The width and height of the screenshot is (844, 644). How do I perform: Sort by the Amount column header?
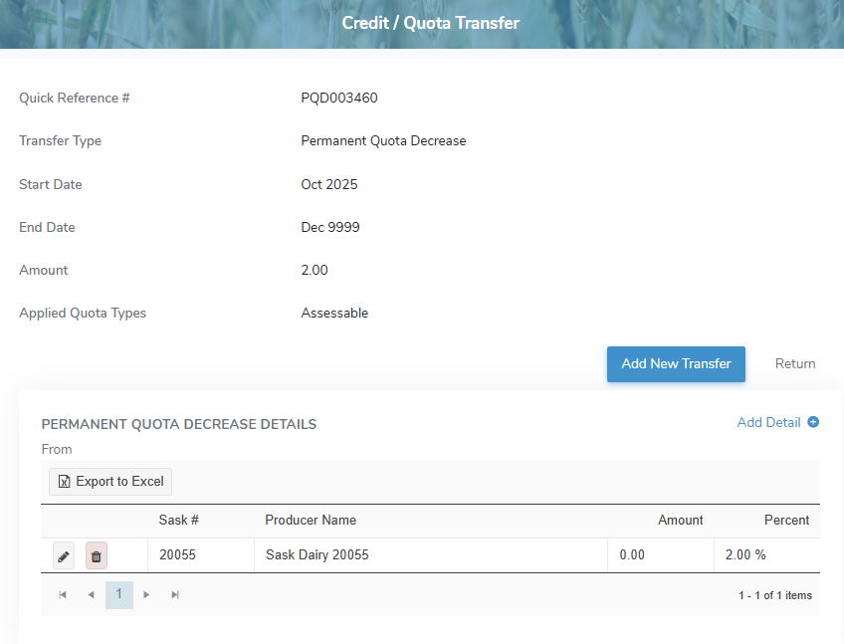[x=680, y=521]
